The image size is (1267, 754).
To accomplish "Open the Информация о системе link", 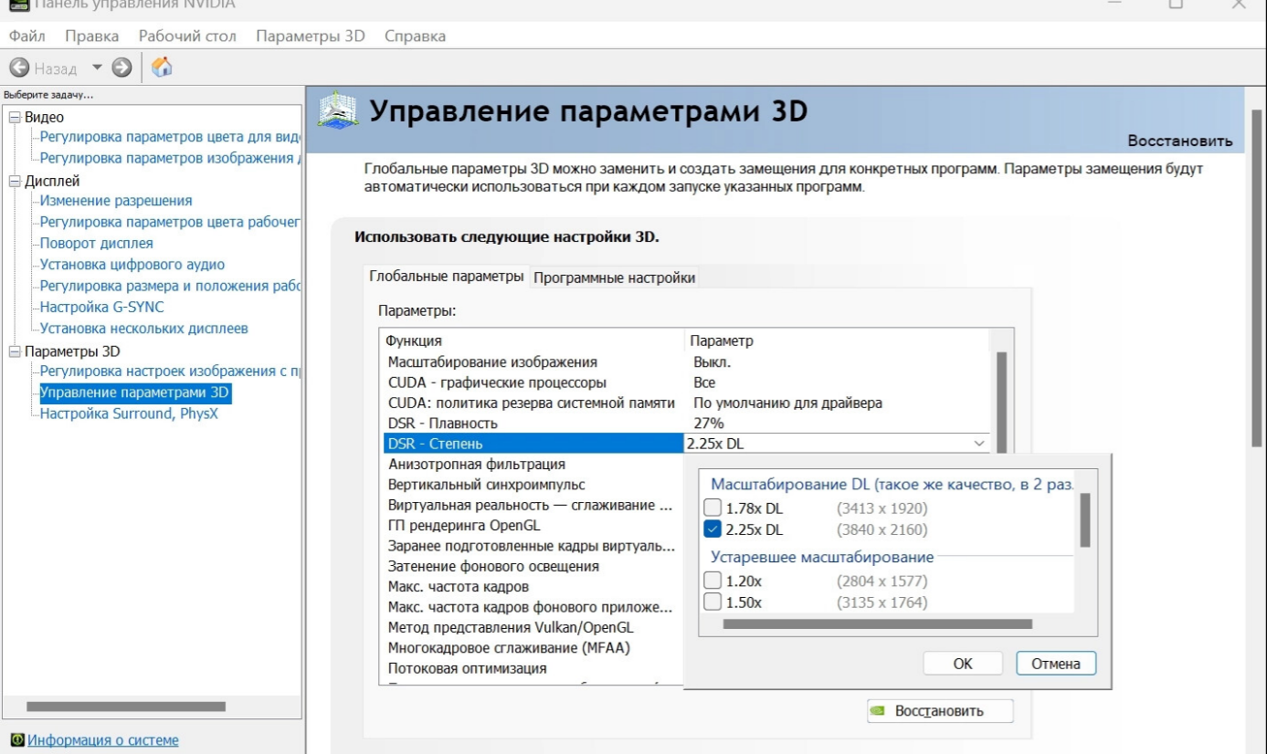I will (103, 740).
